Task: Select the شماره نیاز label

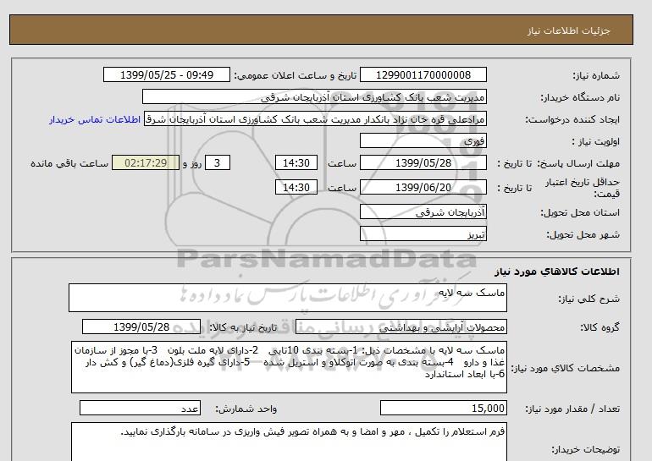Action: (x=596, y=75)
